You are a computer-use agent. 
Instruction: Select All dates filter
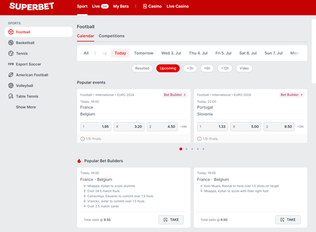(x=86, y=53)
